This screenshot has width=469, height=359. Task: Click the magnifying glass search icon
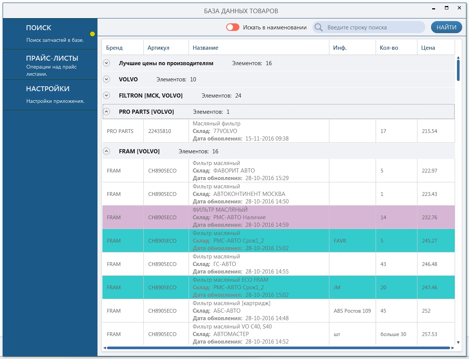[319, 27]
